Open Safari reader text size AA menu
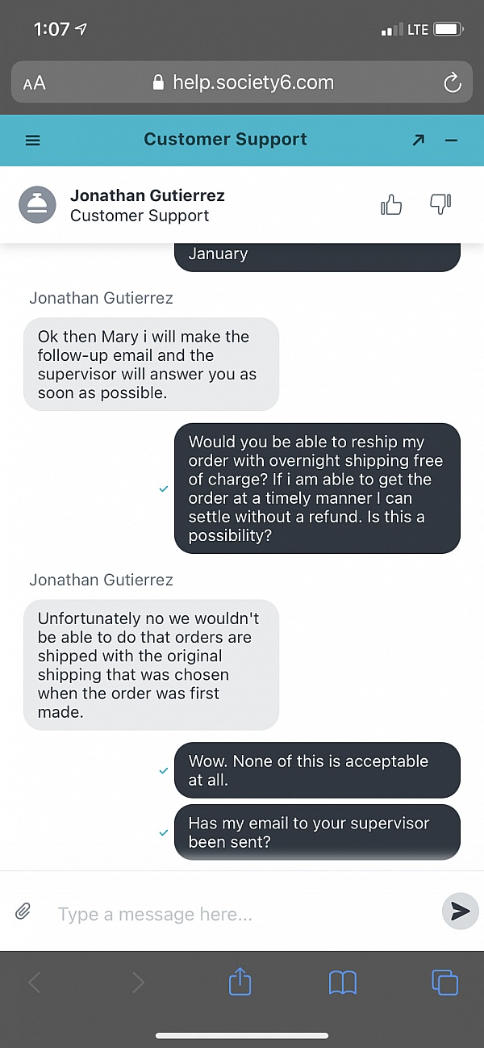 click(35, 83)
